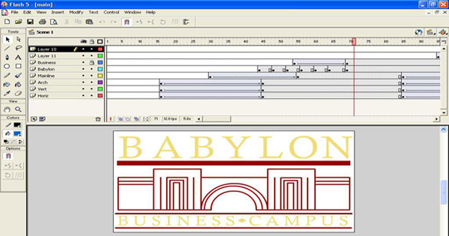Toggle Snap to Objects magnet in toolbar
The height and width of the screenshot is (236, 449).
point(126,22)
